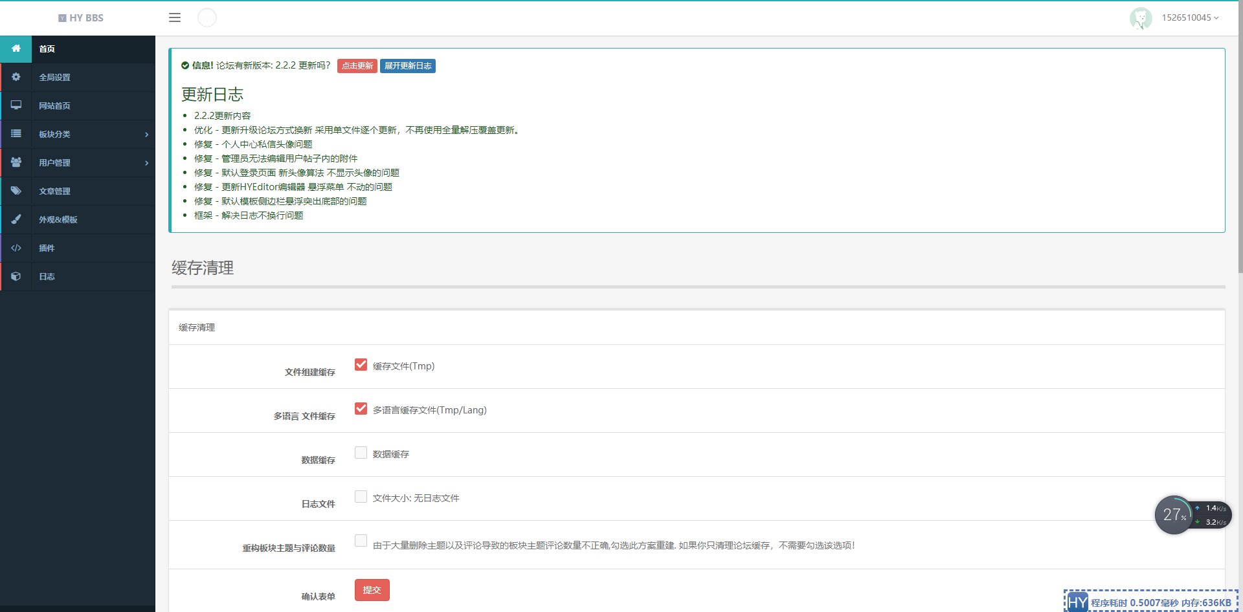Click the tags icon for article management
The height and width of the screenshot is (612, 1243).
coord(16,191)
